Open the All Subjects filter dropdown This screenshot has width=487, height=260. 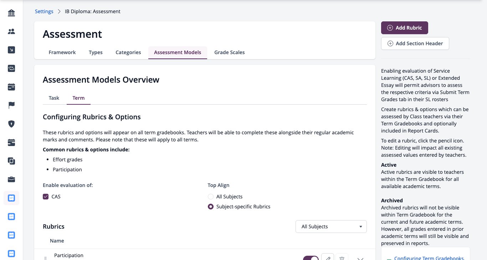[331, 227]
